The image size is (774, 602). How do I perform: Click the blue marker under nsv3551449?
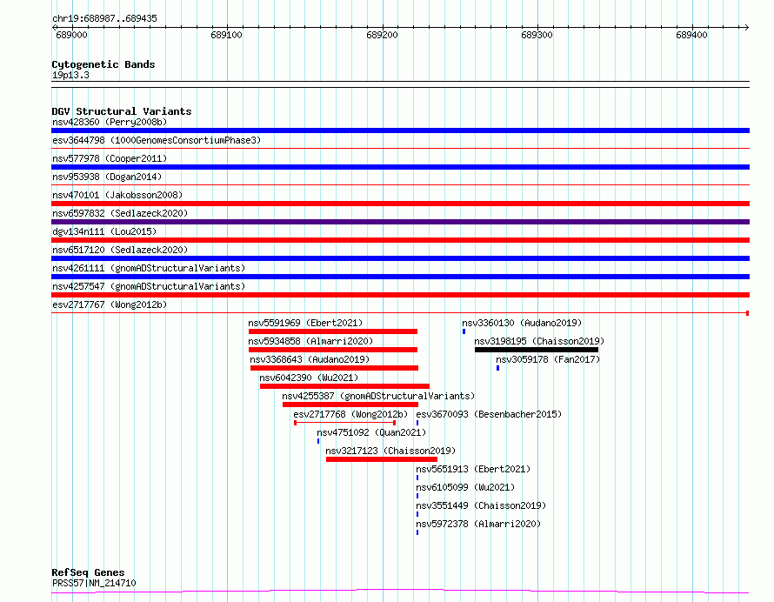pyautogui.click(x=417, y=514)
